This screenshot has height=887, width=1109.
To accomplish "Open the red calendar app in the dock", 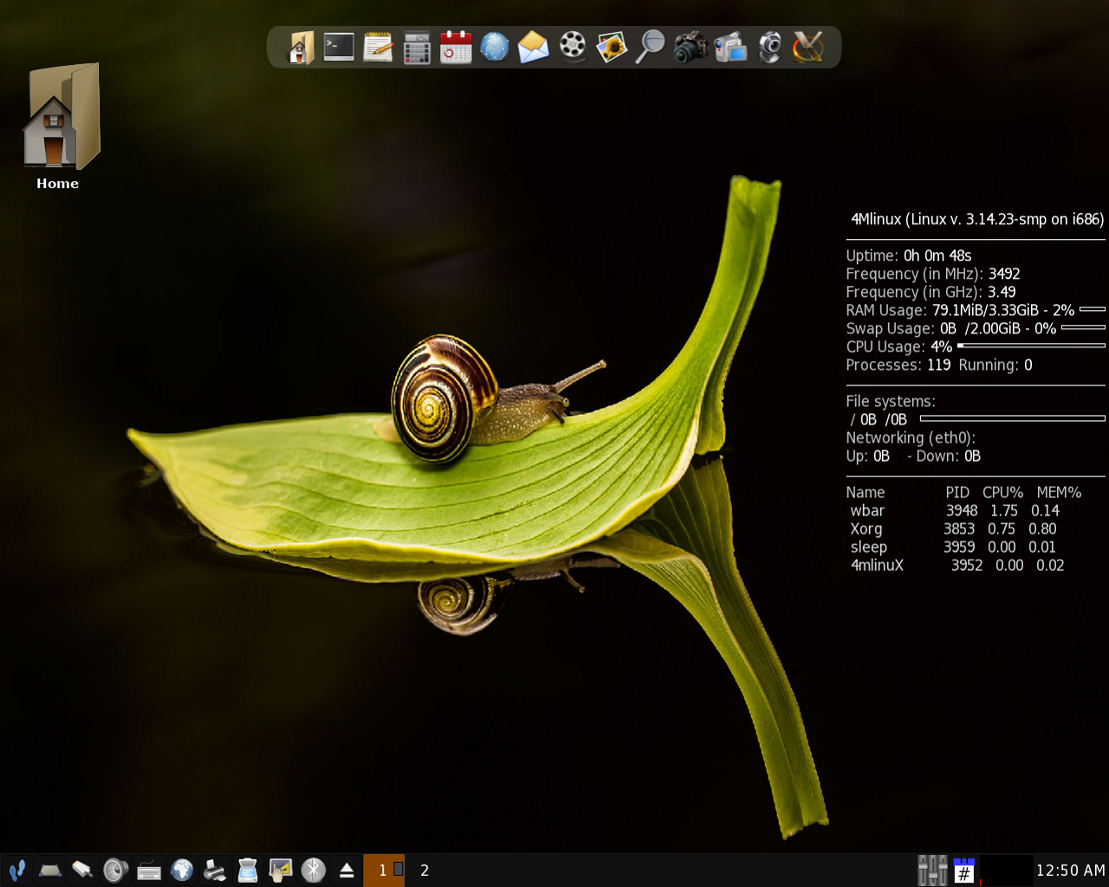I will (456, 47).
